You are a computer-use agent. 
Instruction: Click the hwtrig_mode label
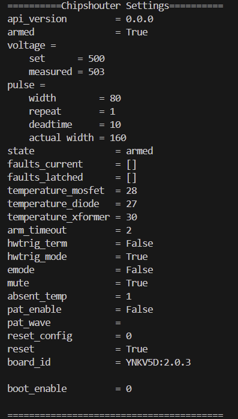click(x=37, y=257)
